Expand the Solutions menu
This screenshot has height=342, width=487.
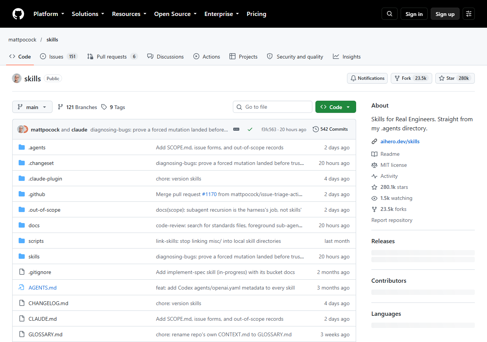coord(88,14)
